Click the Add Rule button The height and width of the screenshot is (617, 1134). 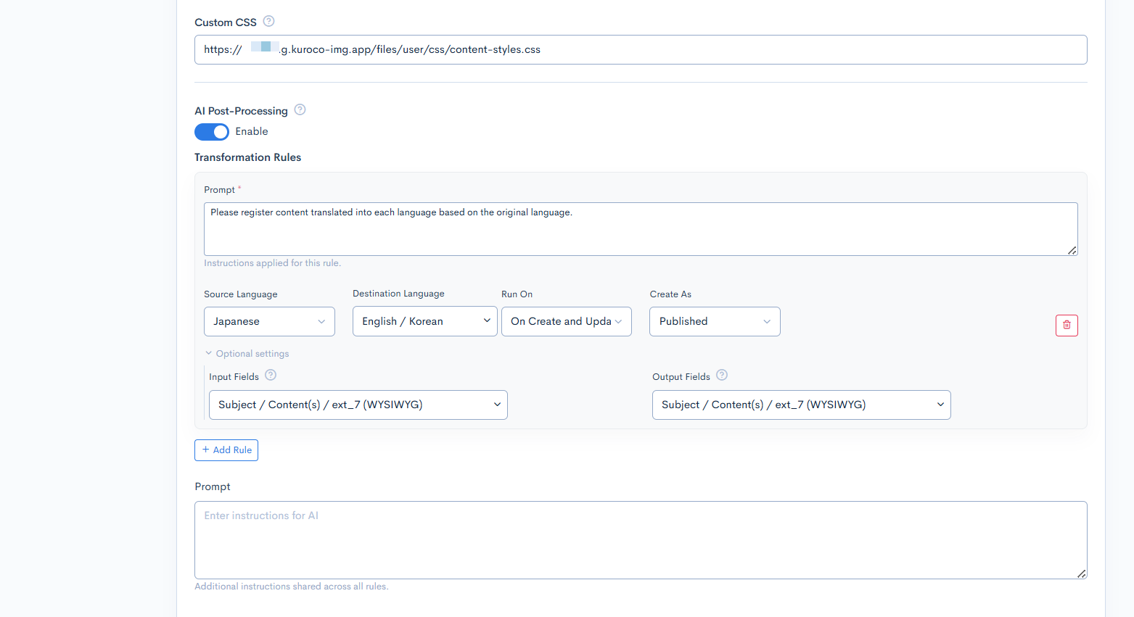(226, 450)
